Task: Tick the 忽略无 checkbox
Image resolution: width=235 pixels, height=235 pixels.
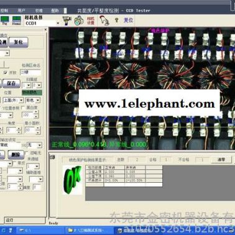Action: (x=27, y=153)
